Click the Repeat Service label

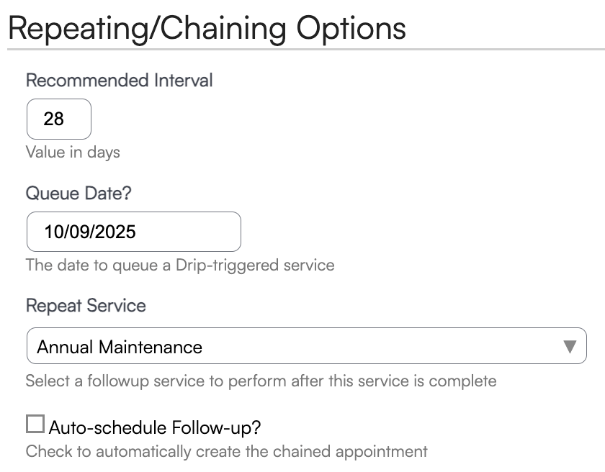click(86, 306)
